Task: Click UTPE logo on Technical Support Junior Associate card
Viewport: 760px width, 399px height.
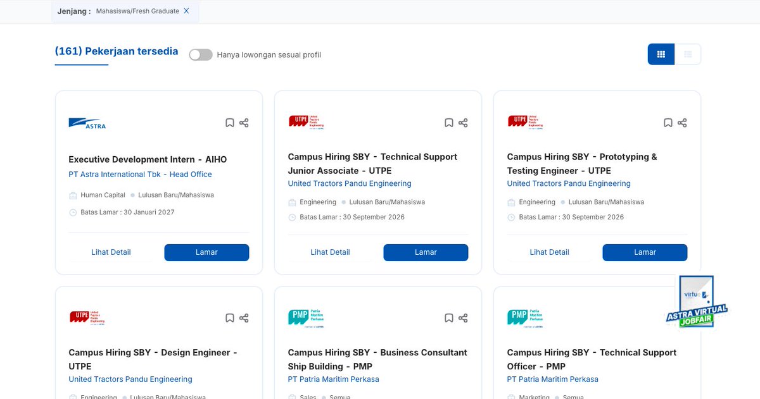Action: pyautogui.click(x=306, y=122)
